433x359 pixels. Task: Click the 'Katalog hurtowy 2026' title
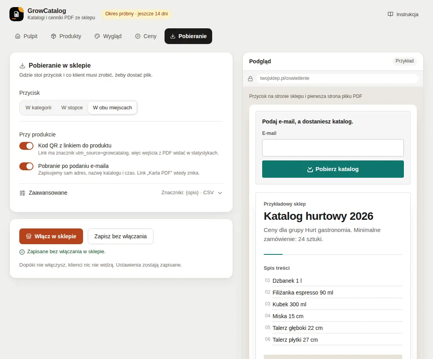coord(318,216)
